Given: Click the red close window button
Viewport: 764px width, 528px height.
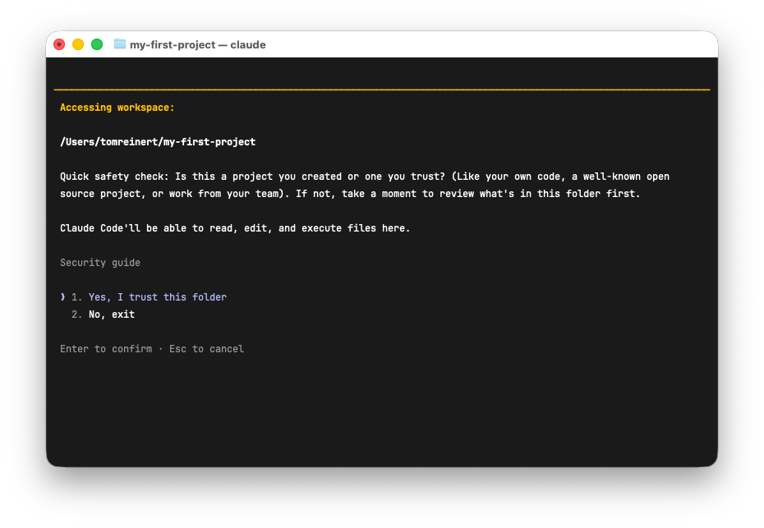Looking at the screenshot, I should pyautogui.click(x=59, y=44).
